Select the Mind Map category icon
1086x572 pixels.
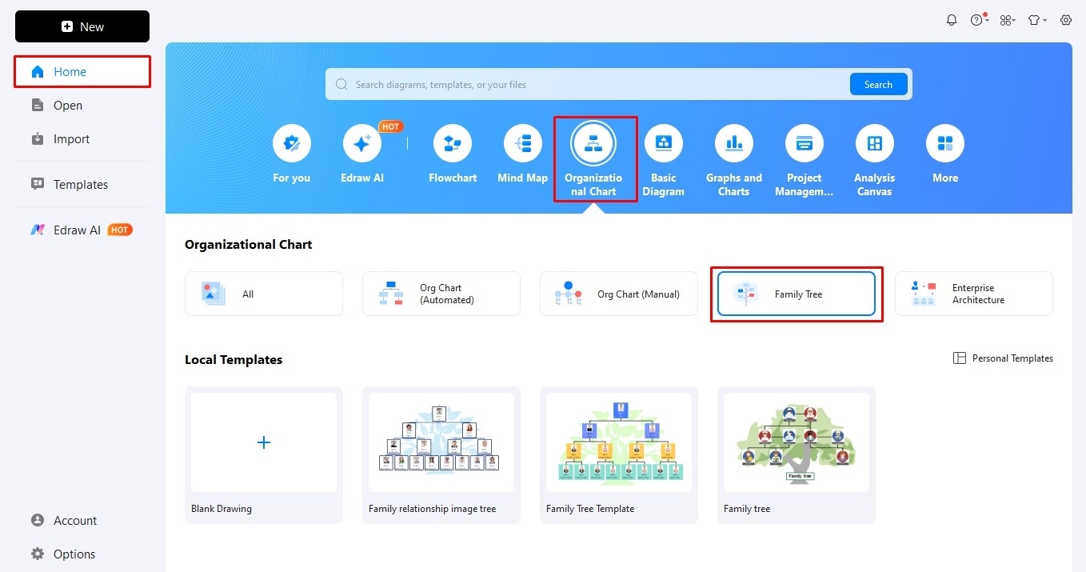[x=523, y=144]
